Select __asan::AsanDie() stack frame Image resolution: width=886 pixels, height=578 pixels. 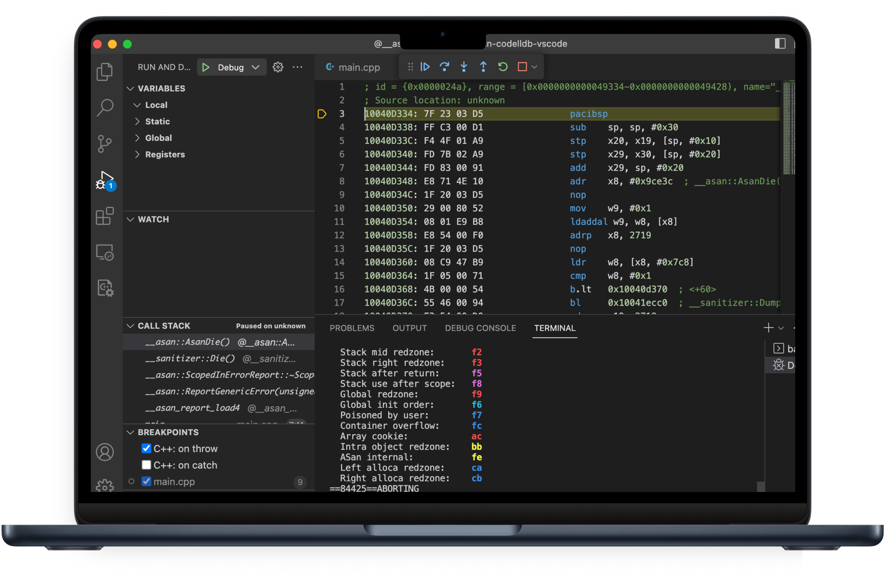click(x=219, y=342)
